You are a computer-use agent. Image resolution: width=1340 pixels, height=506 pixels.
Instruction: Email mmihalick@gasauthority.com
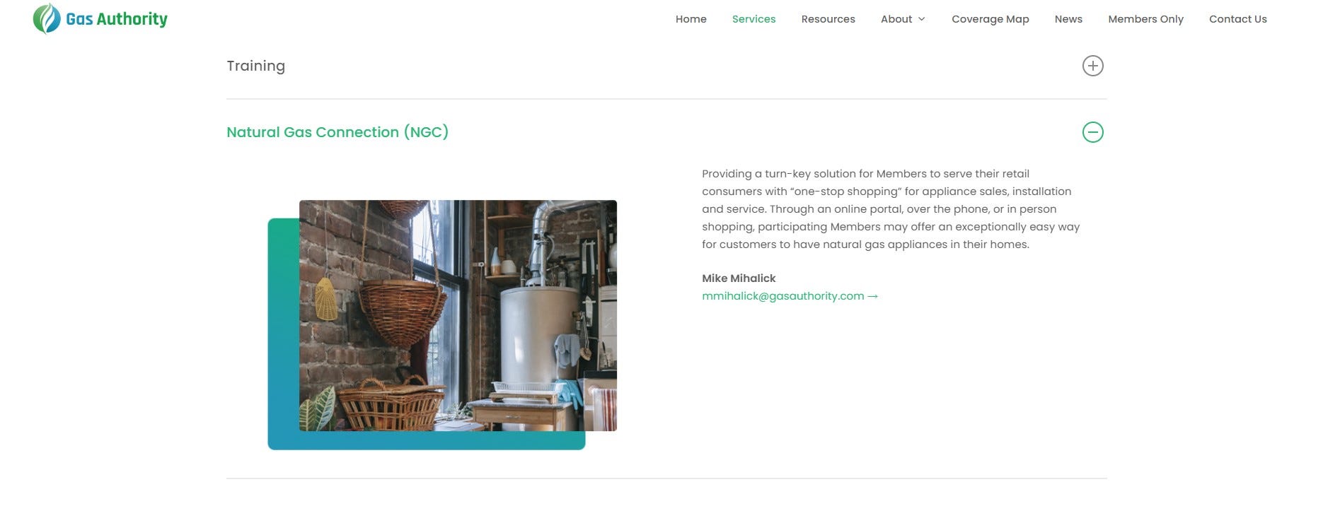[782, 296]
